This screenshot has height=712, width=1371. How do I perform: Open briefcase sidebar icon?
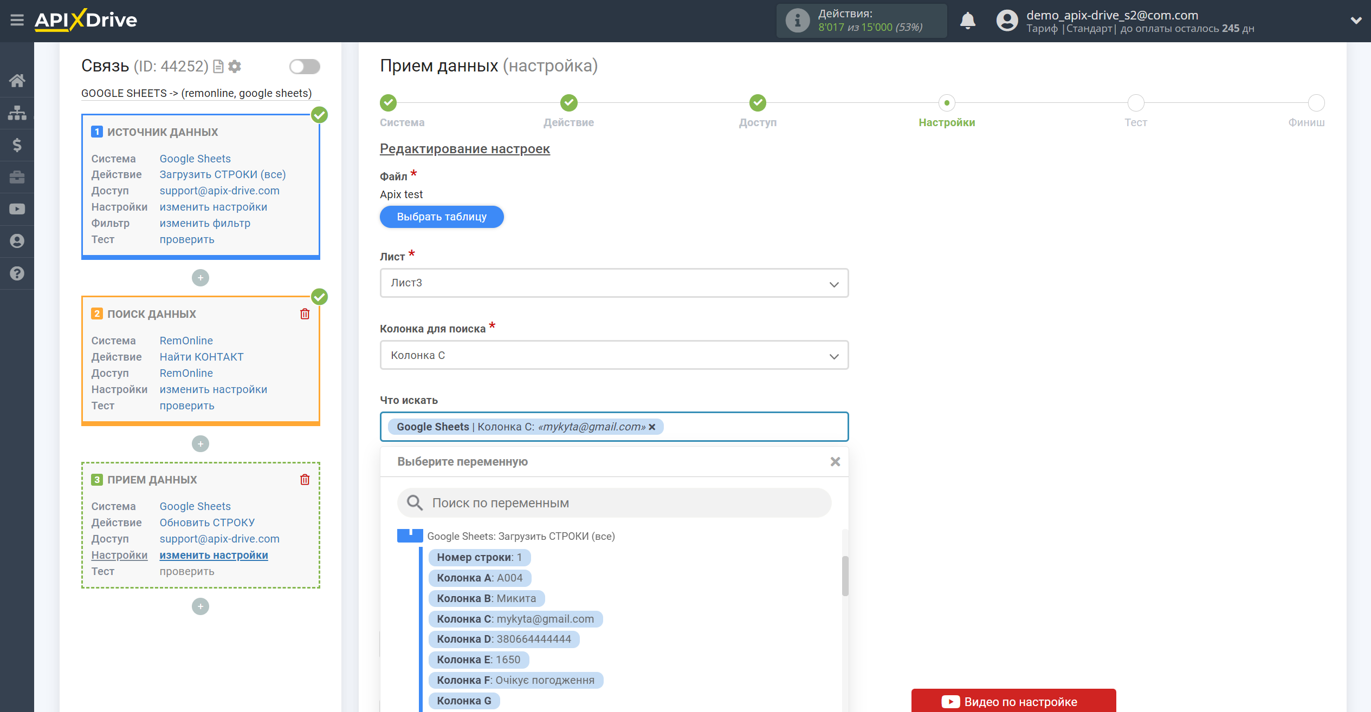(17, 177)
